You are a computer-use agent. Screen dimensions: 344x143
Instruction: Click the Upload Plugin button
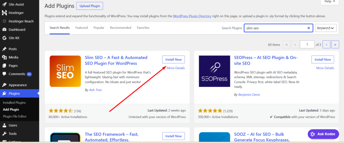tap(89, 6)
